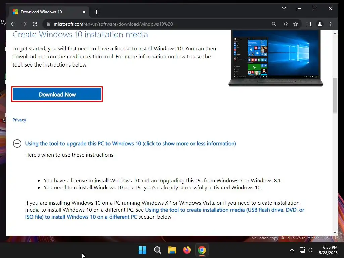Click the Download Now button

coord(57,94)
